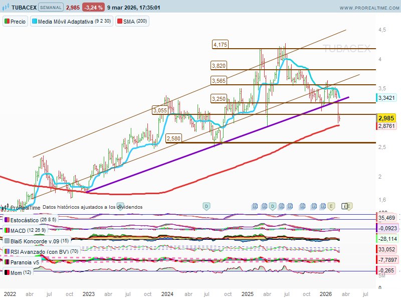The image size is (401, 301).
Task: Open the Estocástico (28 8 5) indicator label
Action: coord(31,220)
